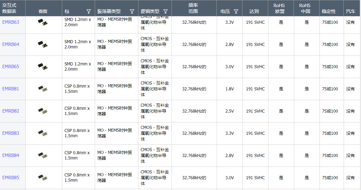
Task: Click the 逻辑类型 filter funnel icon
Action: coord(165,12)
